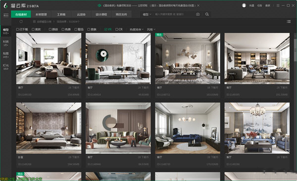Open the 风格 style dropdown
Viewport: 297px width, 181px height.
(151, 29)
